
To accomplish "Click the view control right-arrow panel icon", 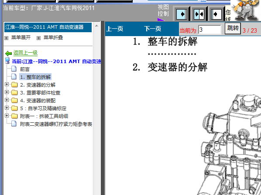I will (182, 14).
